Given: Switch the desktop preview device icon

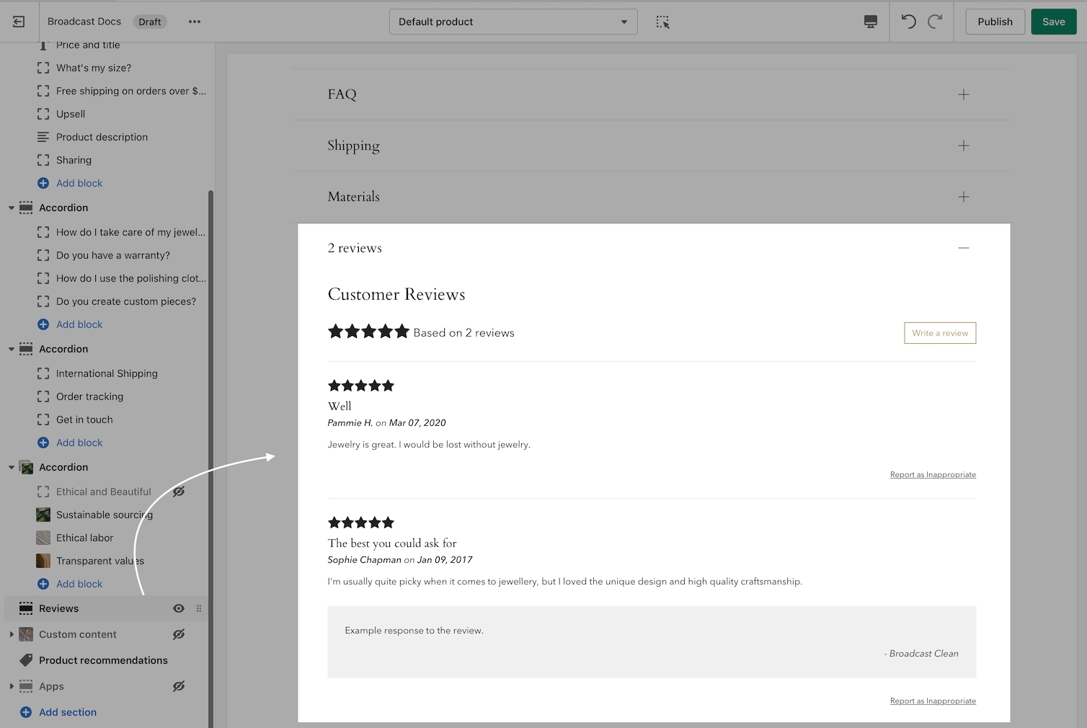Looking at the screenshot, I should point(871,22).
